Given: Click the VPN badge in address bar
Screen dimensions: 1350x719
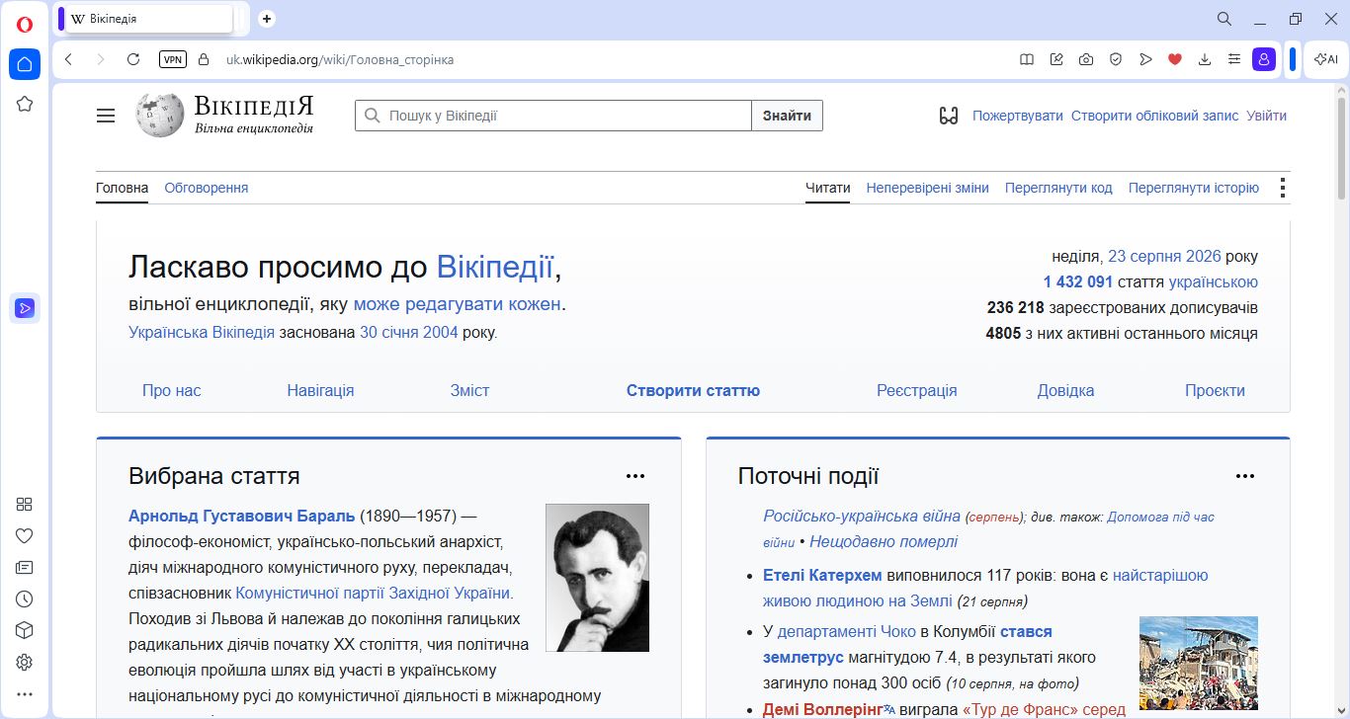Looking at the screenshot, I should tap(172, 59).
